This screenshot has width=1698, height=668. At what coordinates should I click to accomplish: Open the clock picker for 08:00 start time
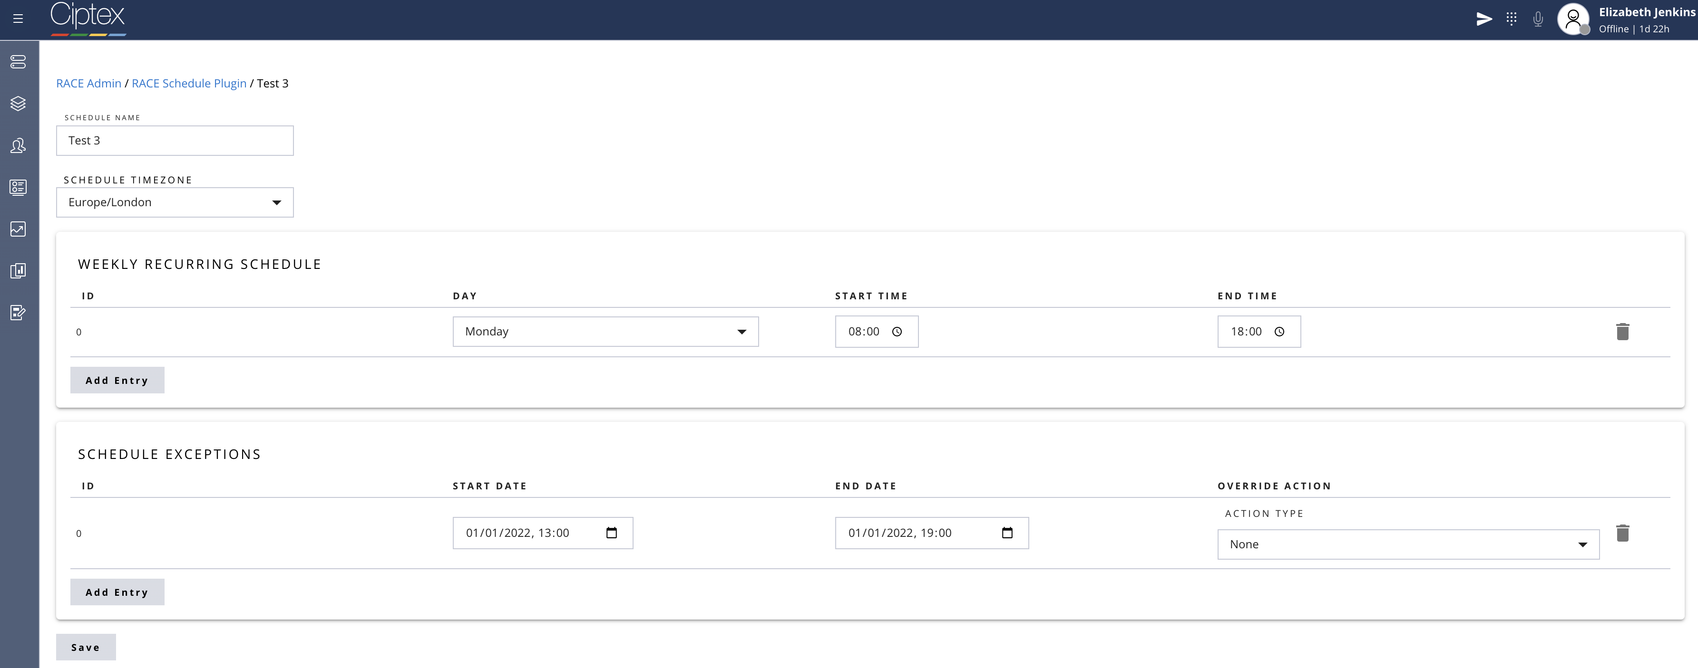tap(897, 332)
